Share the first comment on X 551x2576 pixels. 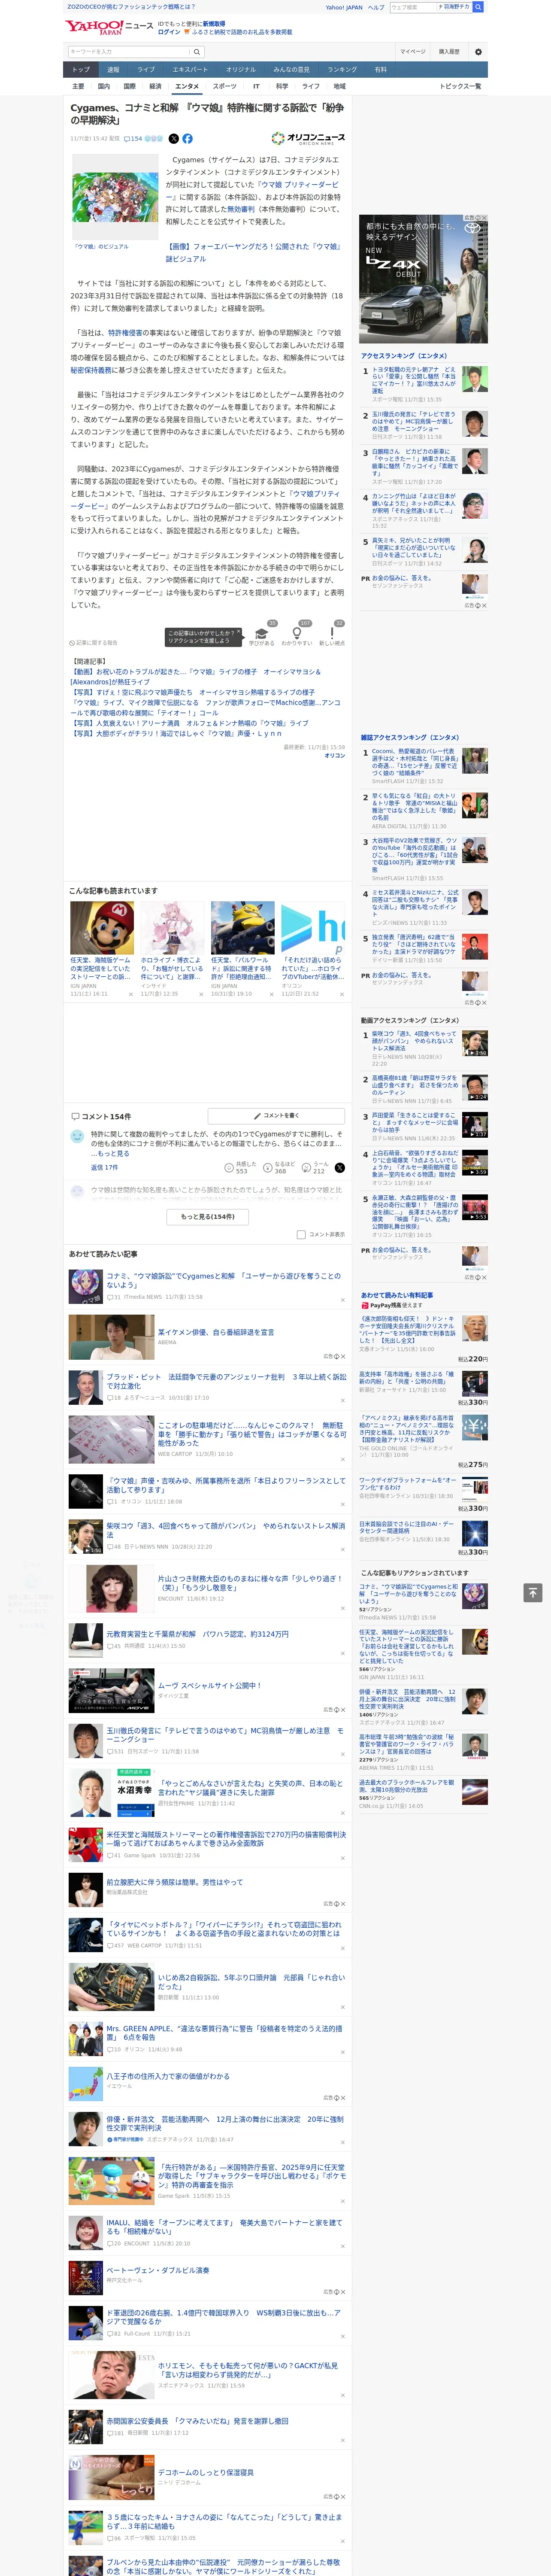pyautogui.click(x=340, y=1167)
